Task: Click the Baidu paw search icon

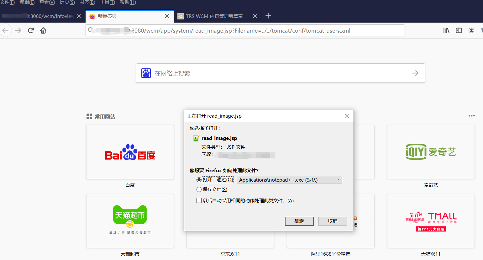Action: [x=146, y=73]
